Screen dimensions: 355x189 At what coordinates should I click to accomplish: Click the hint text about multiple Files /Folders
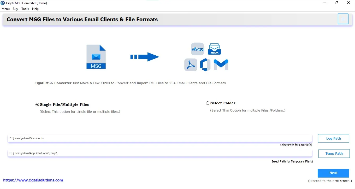click(x=248, y=110)
